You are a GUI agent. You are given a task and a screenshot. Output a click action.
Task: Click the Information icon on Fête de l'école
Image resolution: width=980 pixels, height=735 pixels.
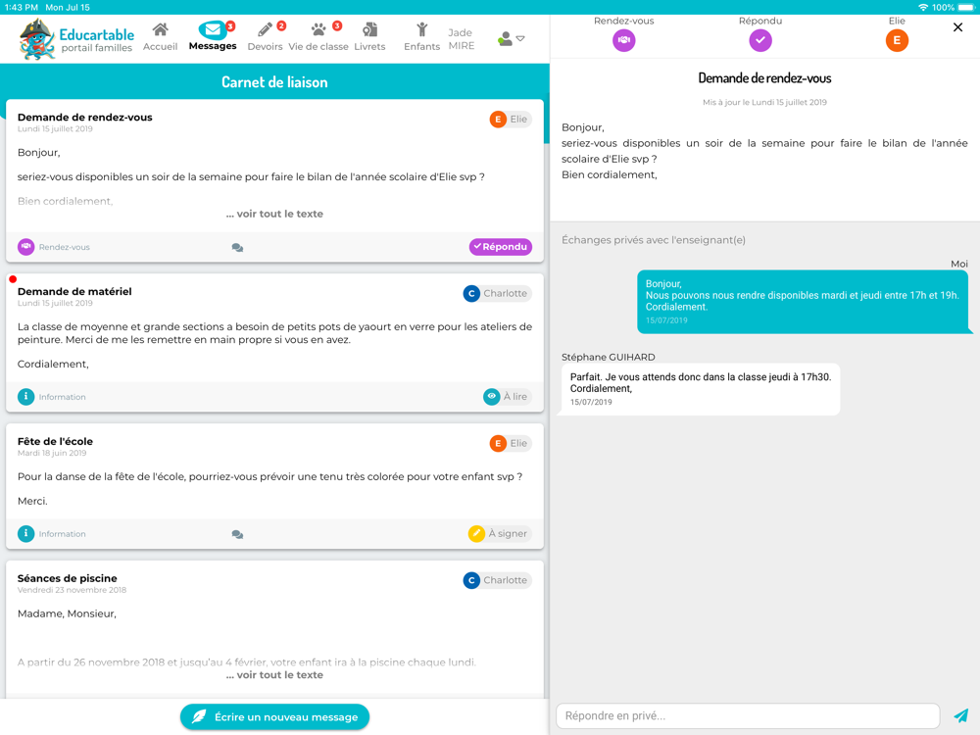pyautogui.click(x=26, y=534)
